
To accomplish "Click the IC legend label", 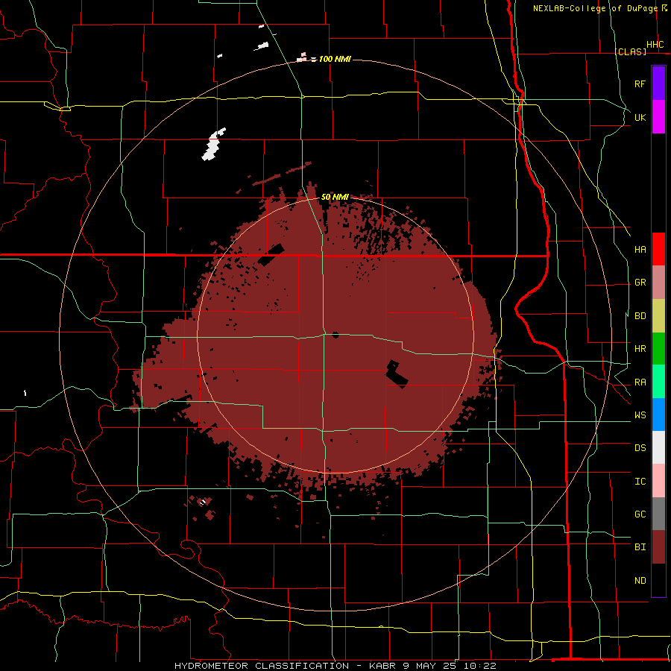I will click(640, 482).
